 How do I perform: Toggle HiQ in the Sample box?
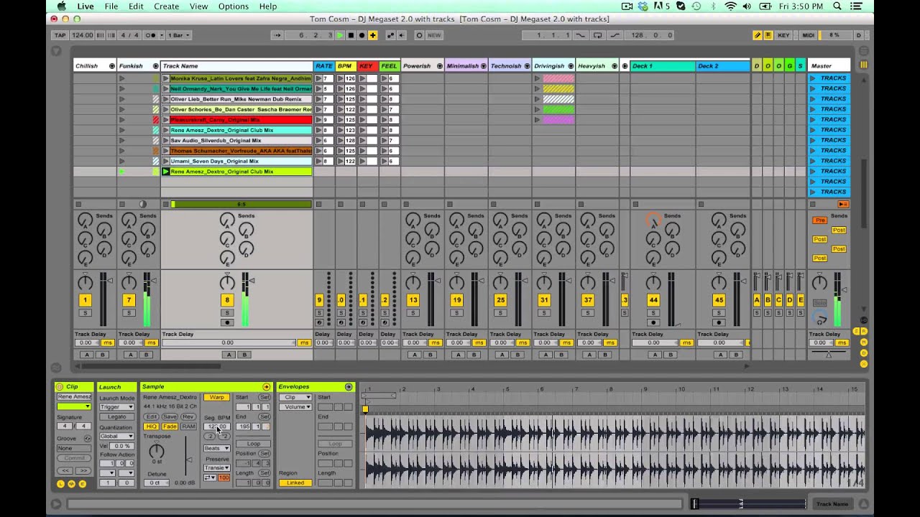click(151, 427)
